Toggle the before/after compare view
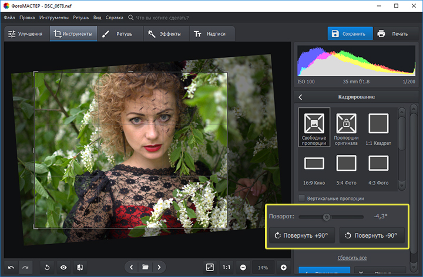The width and height of the screenshot is (423, 277). coord(79,267)
